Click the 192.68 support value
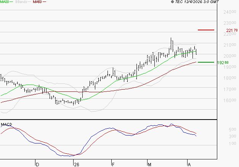This screenshot has width=239, height=167. click(223, 63)
